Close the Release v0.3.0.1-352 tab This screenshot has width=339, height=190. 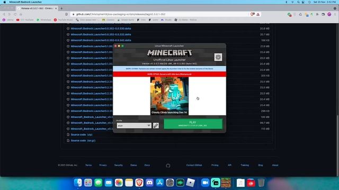coord(56,8)
